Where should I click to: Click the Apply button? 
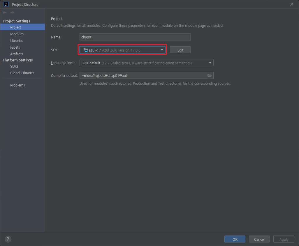click(284, 239)
